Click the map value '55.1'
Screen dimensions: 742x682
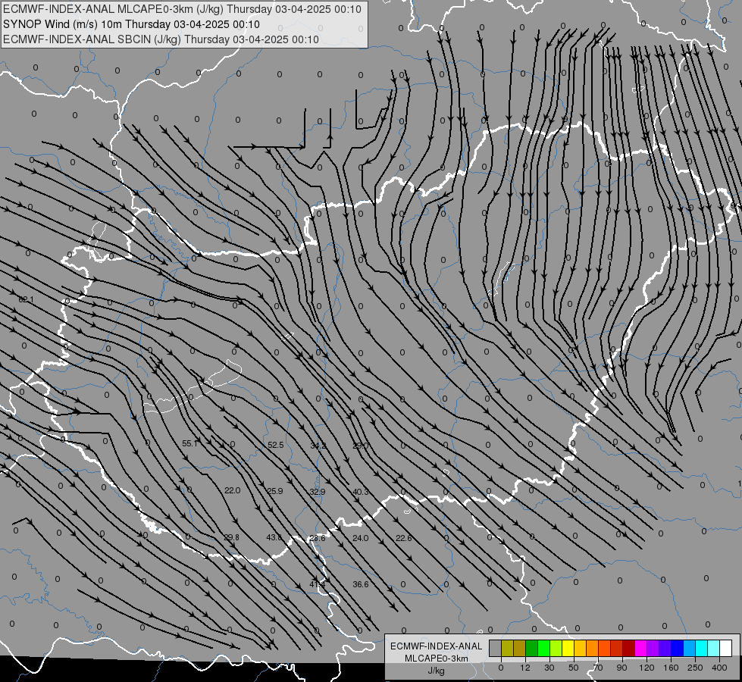click(189, 443)
